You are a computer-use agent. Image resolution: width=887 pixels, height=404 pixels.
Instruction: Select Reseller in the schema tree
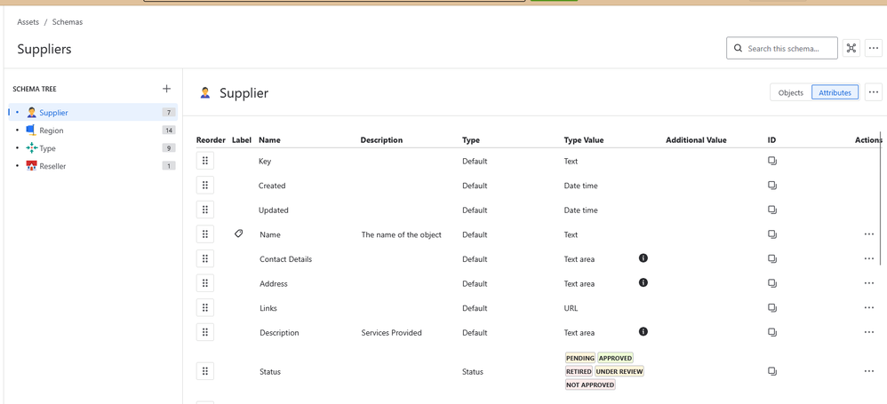pos(92,166)
